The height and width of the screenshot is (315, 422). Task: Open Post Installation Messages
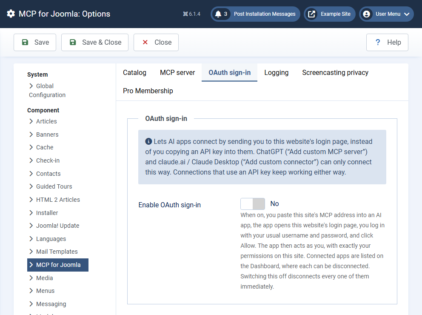255,14
